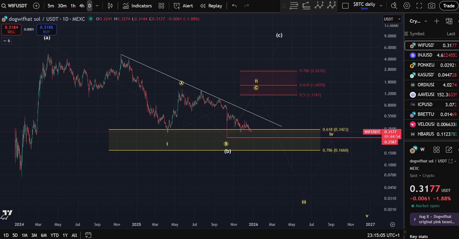Collapse the right sidebar panel arrow
Image resolution: width=459 pixels, height=239 pixels.
point(405,232)
